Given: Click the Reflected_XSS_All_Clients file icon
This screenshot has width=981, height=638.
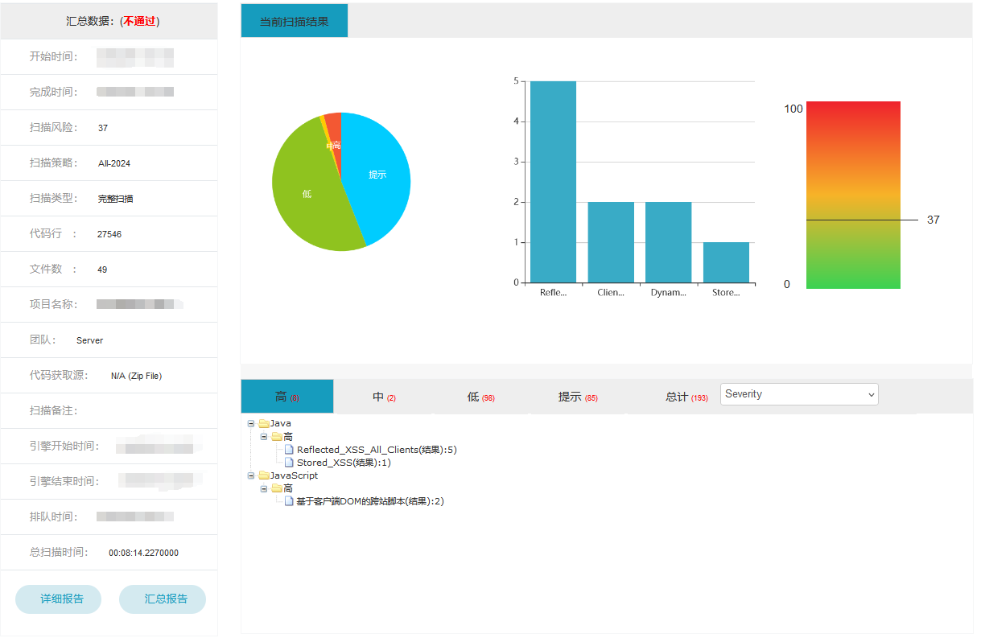Looking at the screenshot, I should coord(290,450).
